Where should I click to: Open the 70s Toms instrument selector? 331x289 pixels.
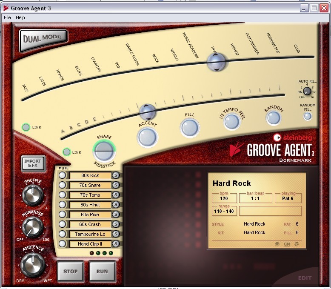click(90, 195)
